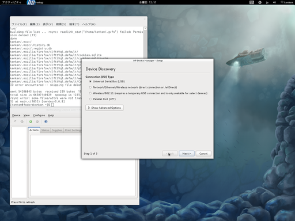Switch to the Actions tab
The image size is (295, 221).
point(34,130)
